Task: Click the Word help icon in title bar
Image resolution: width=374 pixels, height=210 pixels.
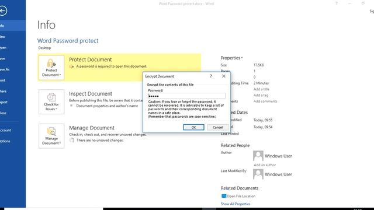Action: pos(337,3)
